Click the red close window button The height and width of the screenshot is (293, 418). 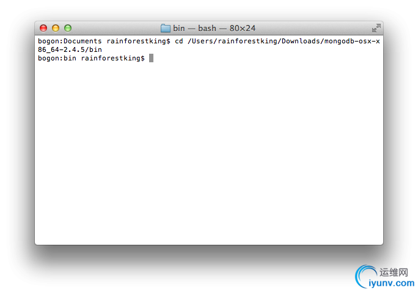[43, 28]
